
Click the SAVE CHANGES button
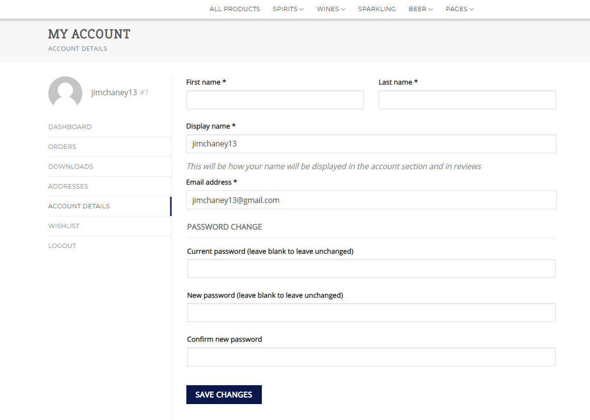(x=224, y=394)
